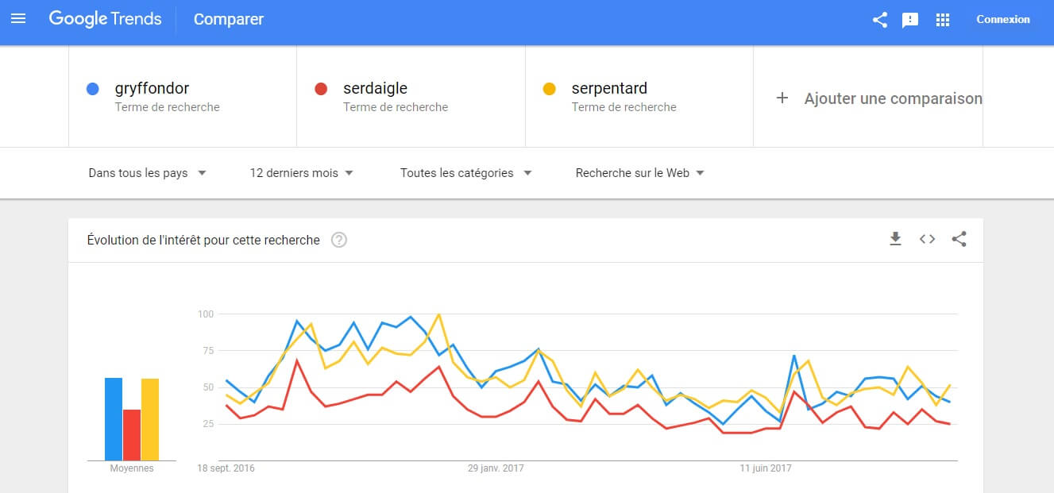Viewport: 1054px width, 493px height.
Task: Select the serpentard search term
Action: click(x=609, y=89)
